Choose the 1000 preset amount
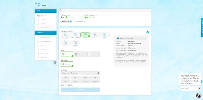 85,77
